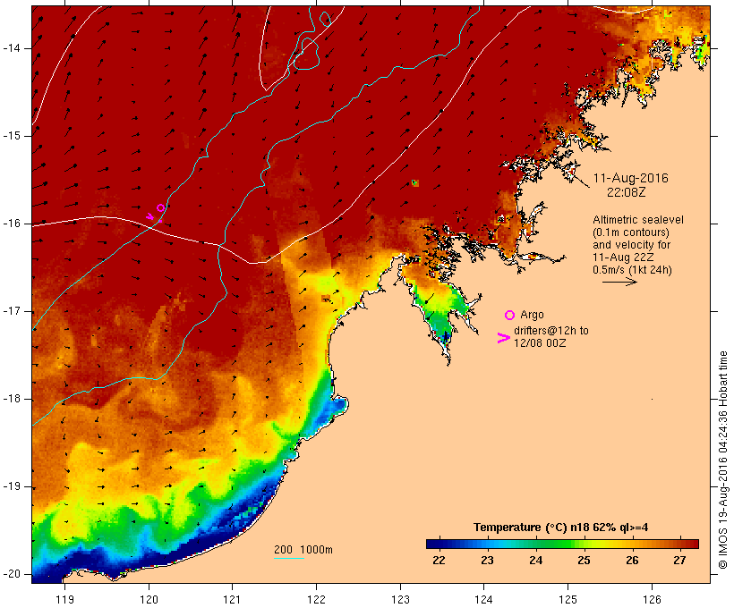Click the colorbar tick label '27'
Image resolution: width=734 pixels, height=608 pixels.
[679, 560]
